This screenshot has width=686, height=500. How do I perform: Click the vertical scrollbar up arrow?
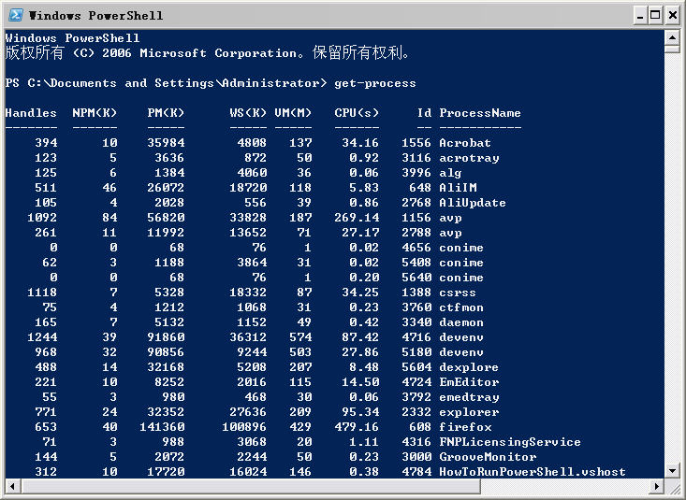672,37
